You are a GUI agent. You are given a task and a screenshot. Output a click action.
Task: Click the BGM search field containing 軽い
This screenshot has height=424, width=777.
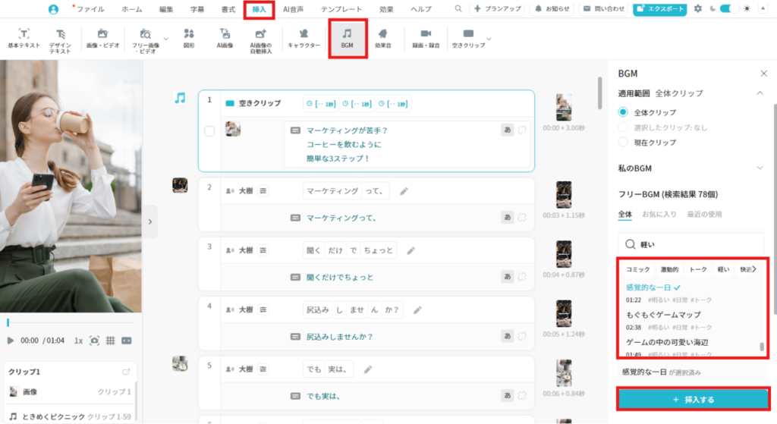click(x=690, y=244)
